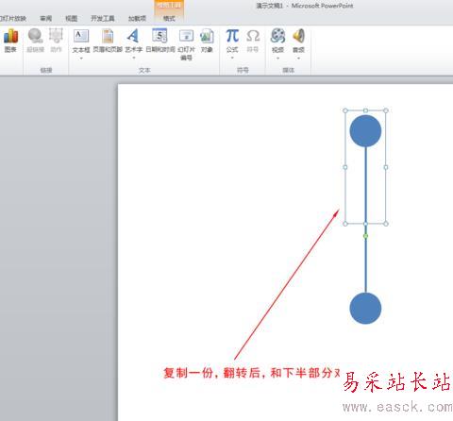Open the 格式 format tab
This screenshot has width=453, height=421.
169,19
